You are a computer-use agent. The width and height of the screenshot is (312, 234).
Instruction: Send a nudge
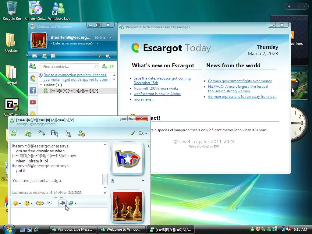coord(40,203)
